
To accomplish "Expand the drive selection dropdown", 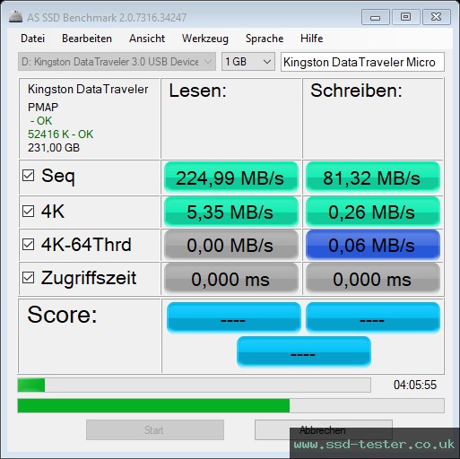I will tap(117, 62).
